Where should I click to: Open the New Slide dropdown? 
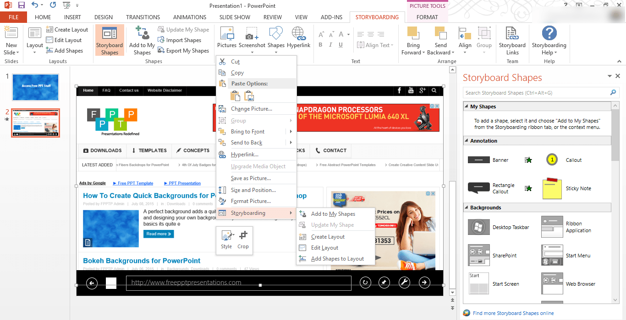[x=11, y=49]
